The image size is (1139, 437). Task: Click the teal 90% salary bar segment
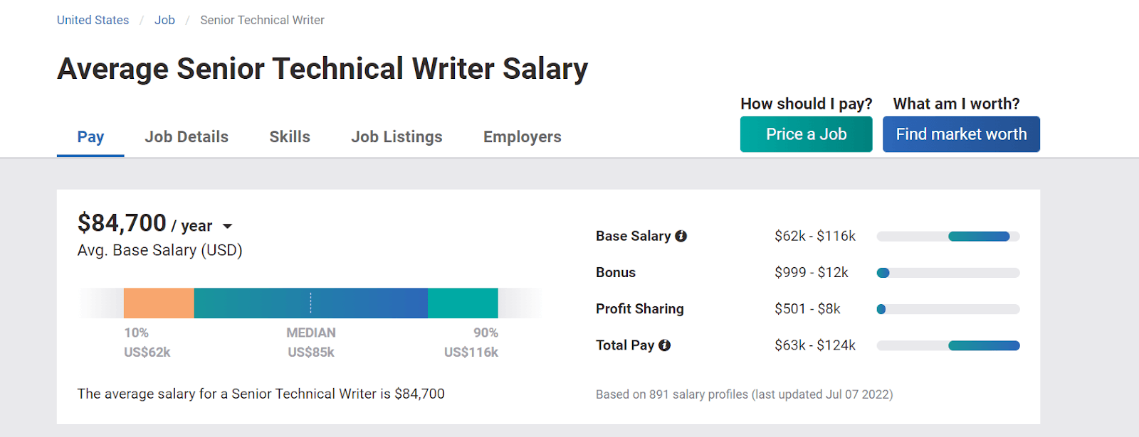[x=463, y=303]
